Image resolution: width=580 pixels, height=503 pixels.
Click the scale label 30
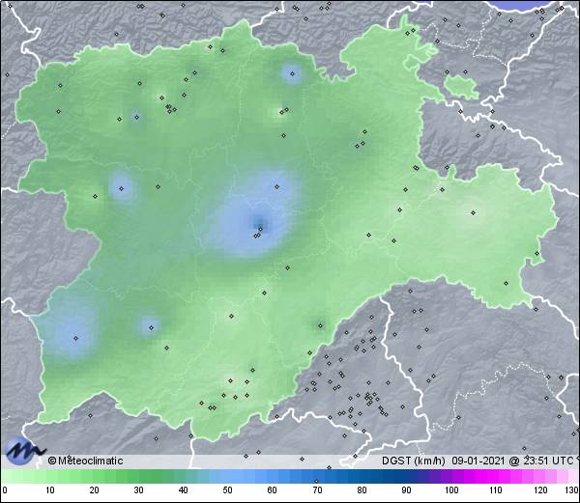pyautogui.click(x=138, y=490)
